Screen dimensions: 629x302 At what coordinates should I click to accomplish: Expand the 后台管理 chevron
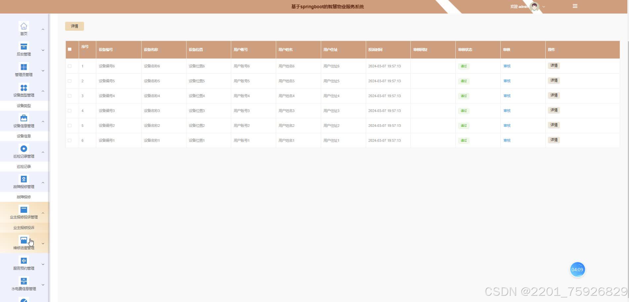click(43, 50)
